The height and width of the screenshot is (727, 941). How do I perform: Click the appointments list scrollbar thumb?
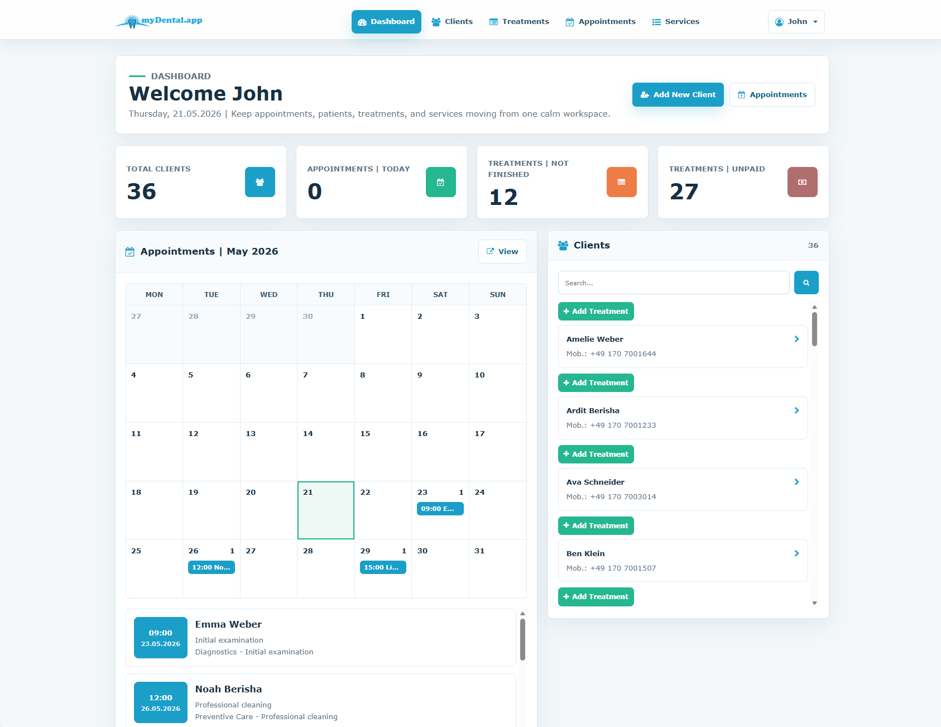(522, 639)
